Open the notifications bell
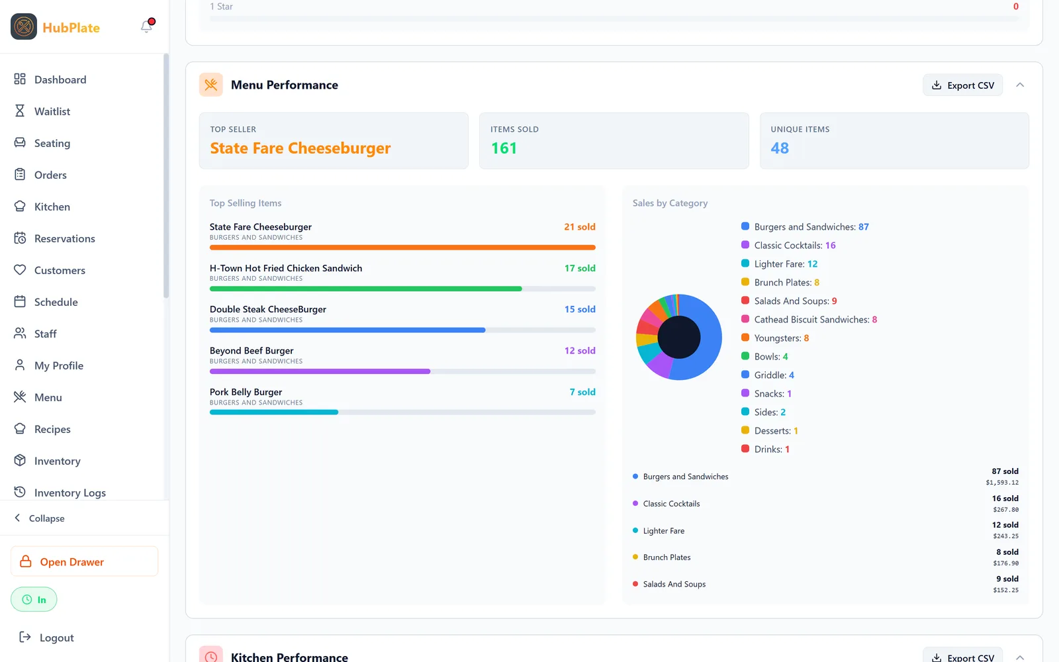This screenshot has width=1059, height=662. [147, 26]
